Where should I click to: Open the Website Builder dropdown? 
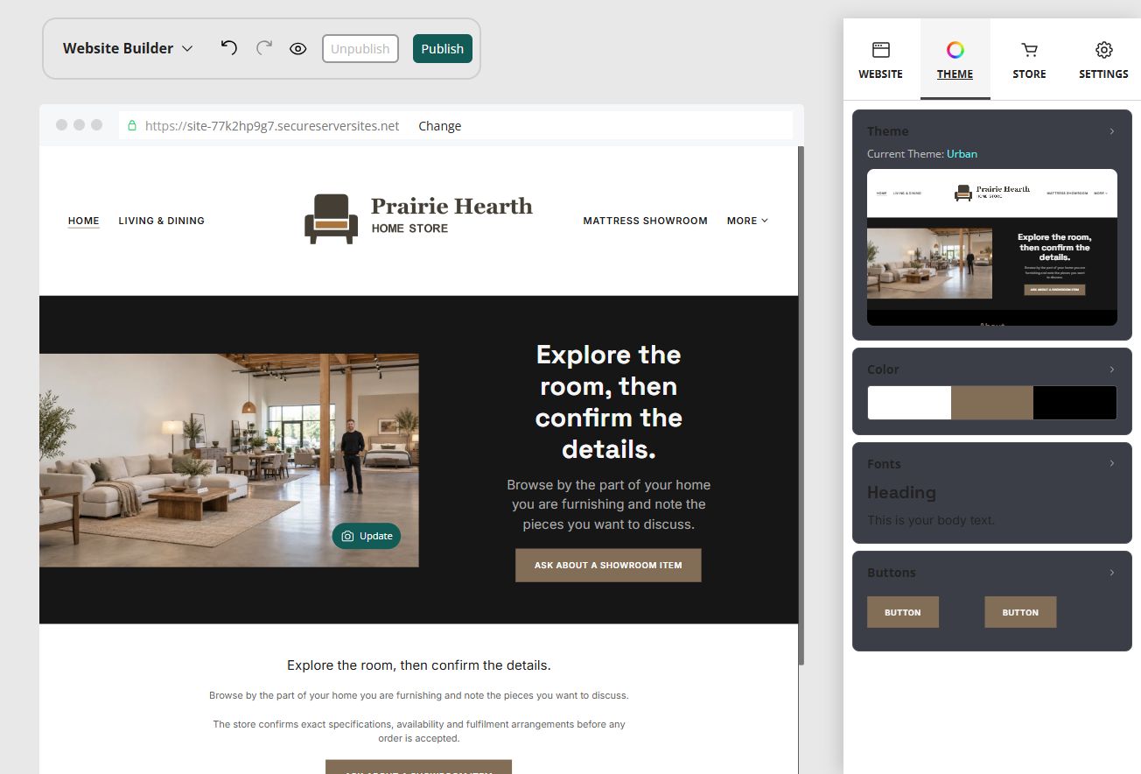coord(128,48)
